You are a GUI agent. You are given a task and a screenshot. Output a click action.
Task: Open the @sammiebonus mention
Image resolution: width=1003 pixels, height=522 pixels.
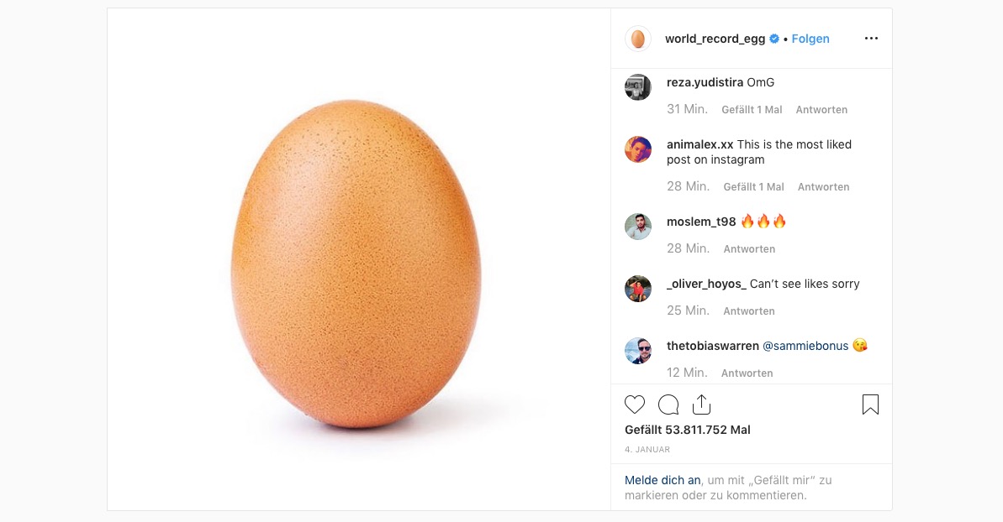click(805, 346)
